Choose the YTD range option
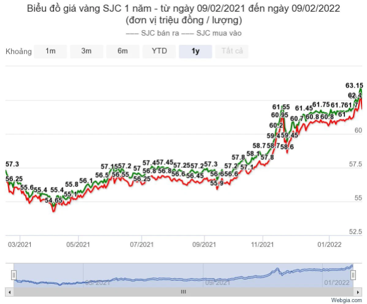This screenshot has width=367, height=304. pyautogui.click(x=159, y=51)
